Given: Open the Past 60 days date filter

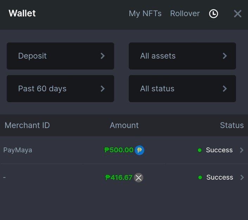Looking at the screenshot, I should (60, 89).
